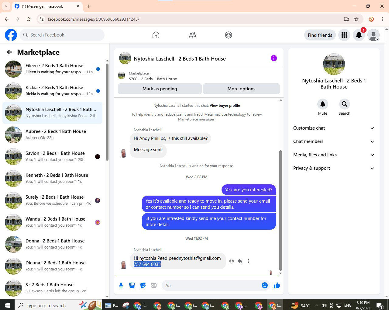Open Eileen conversation
This screenshot has width=389, height=310.
(x=52, y=69)
